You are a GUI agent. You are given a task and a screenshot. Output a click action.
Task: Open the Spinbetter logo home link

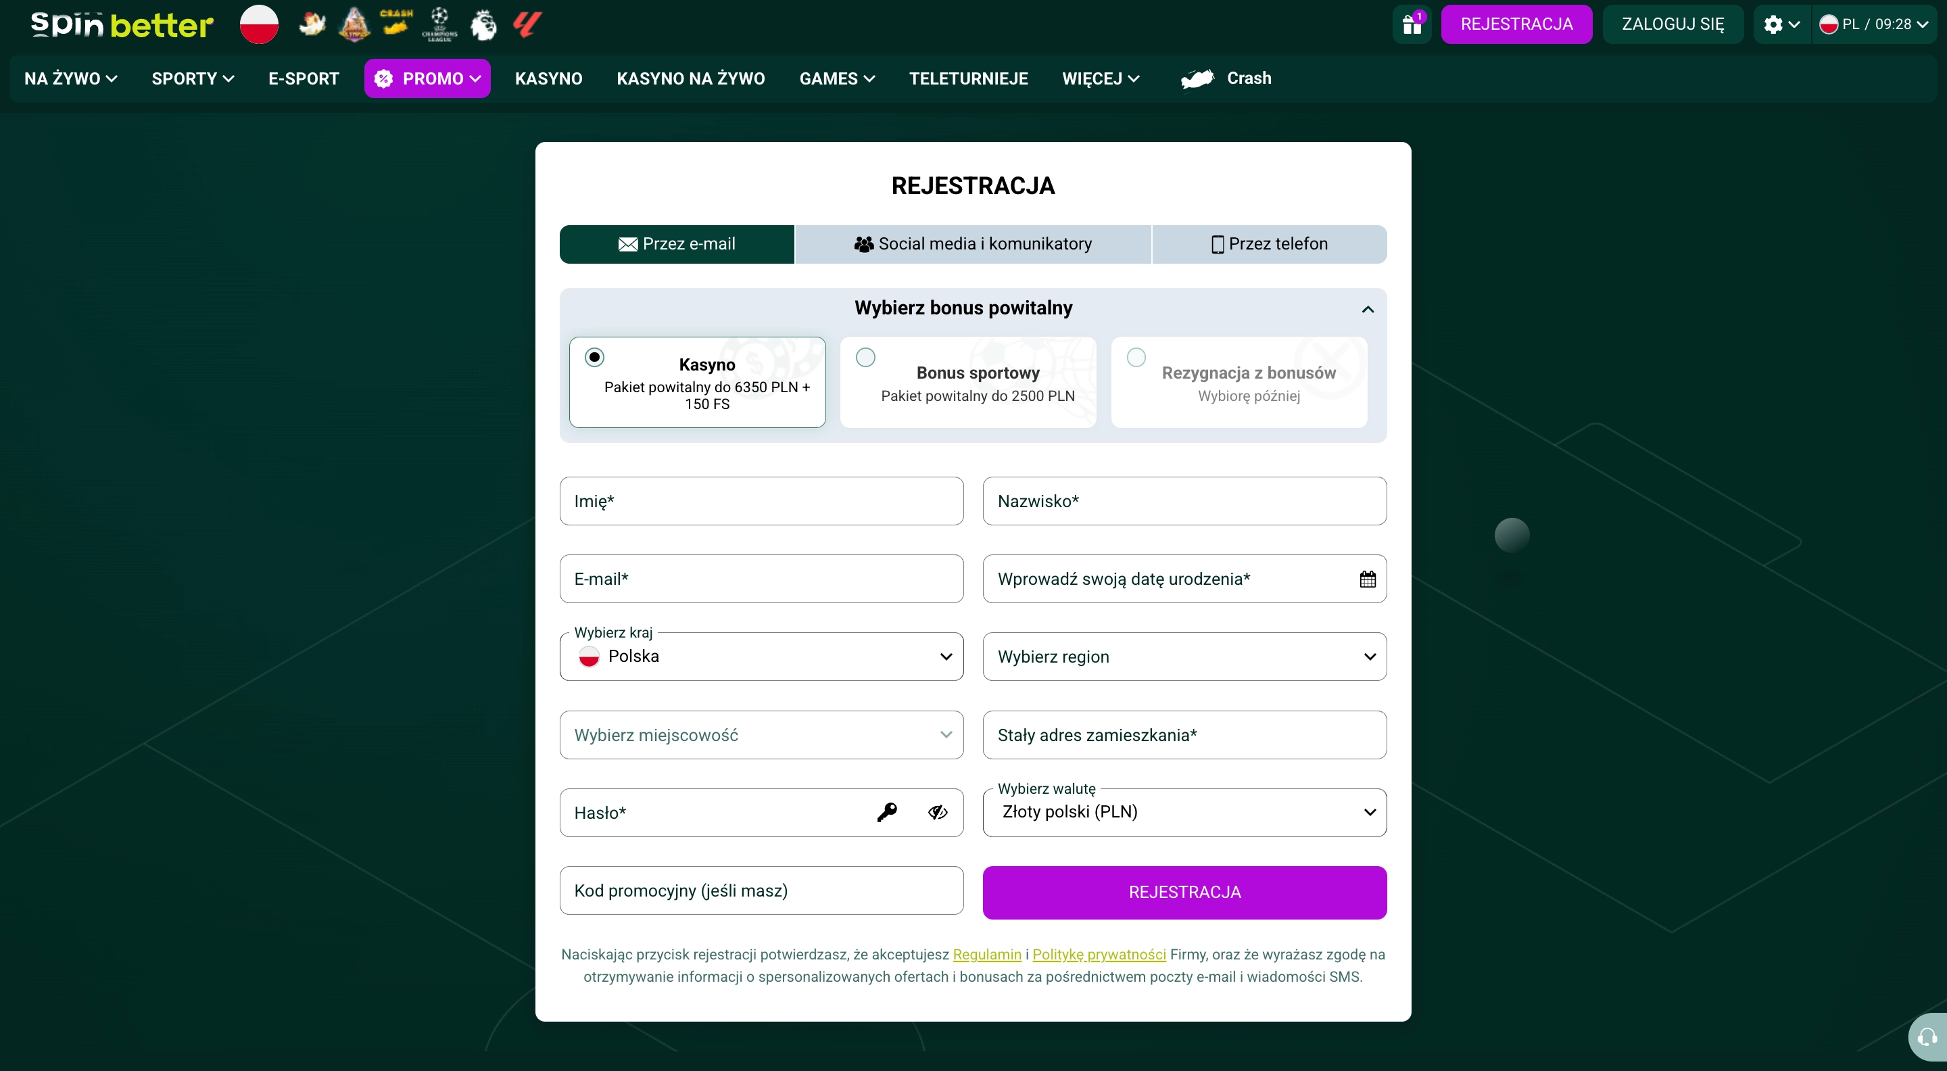(122, 24)
